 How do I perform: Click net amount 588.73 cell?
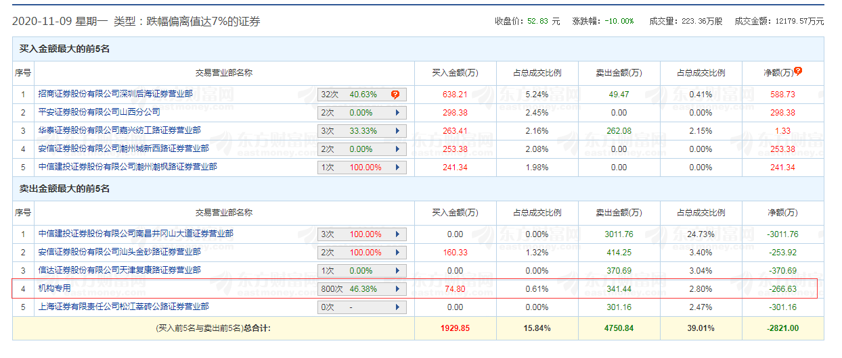click(x=782, y=95)
